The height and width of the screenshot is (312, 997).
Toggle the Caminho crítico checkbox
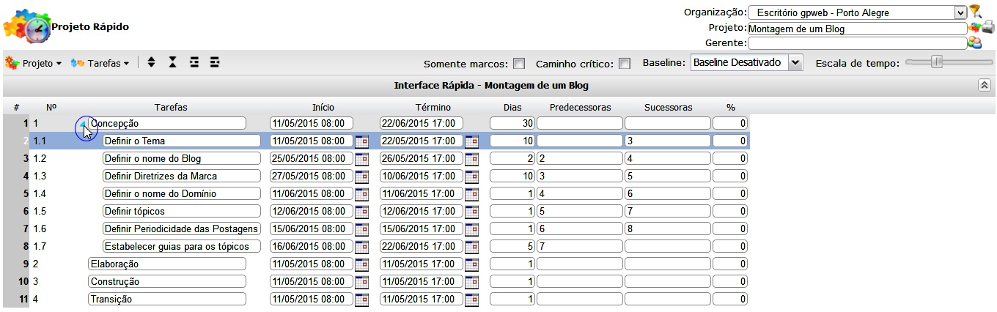[x=625, y=64]
